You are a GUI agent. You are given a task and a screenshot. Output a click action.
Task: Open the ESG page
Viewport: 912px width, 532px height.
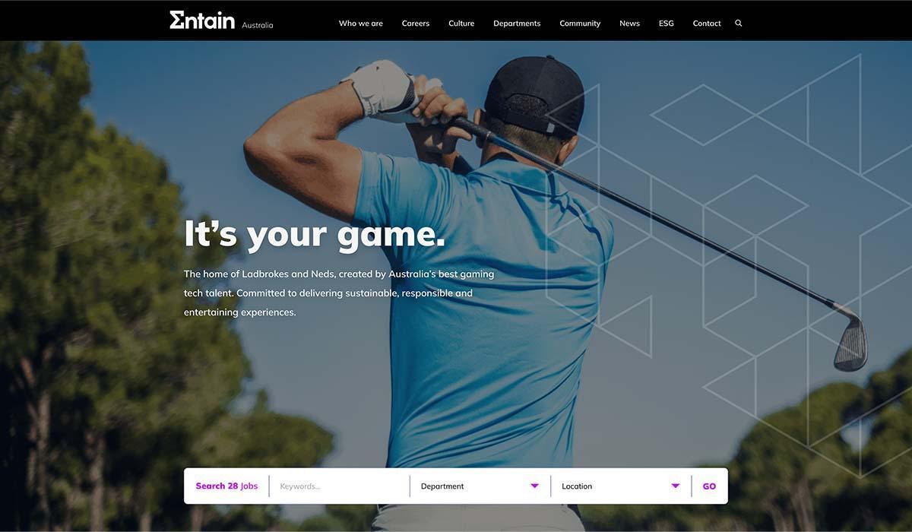667,24
